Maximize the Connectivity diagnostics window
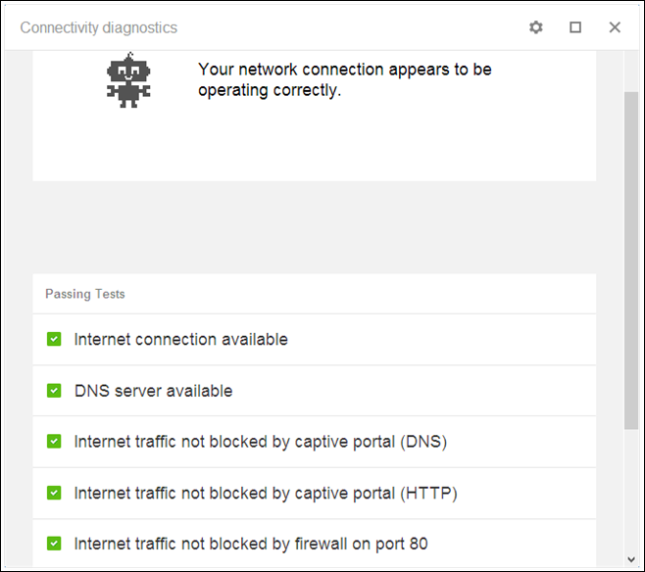 coord(575,27)
